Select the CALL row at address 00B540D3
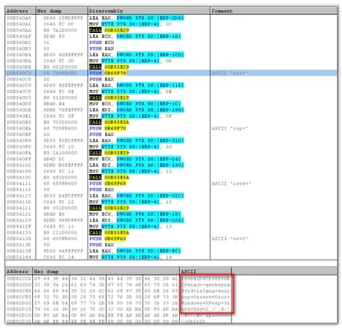342x328 pixels. coord(171,97)
